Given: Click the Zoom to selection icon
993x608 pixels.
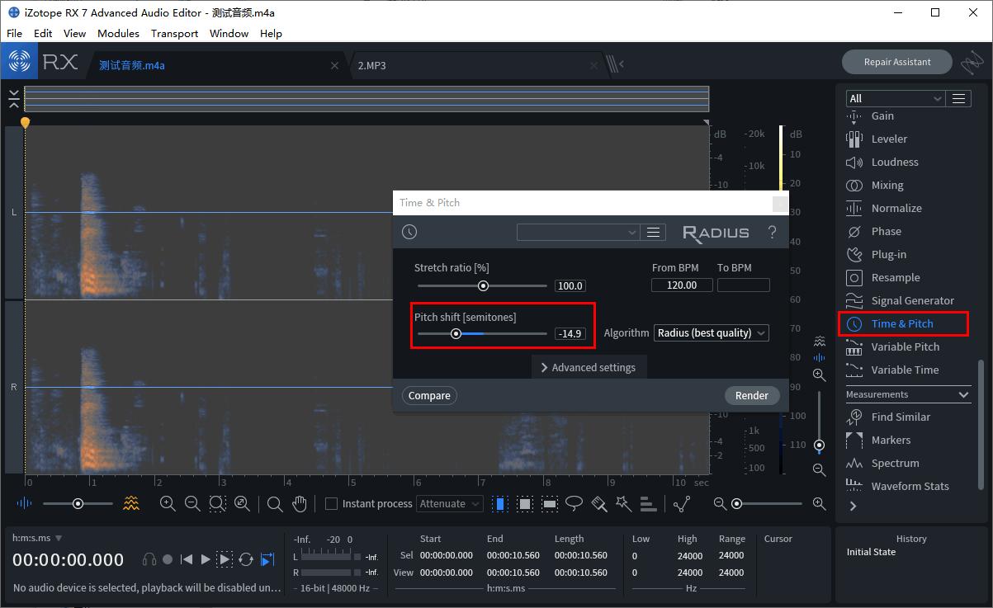Looking at the screenshot, I should 217,503.
